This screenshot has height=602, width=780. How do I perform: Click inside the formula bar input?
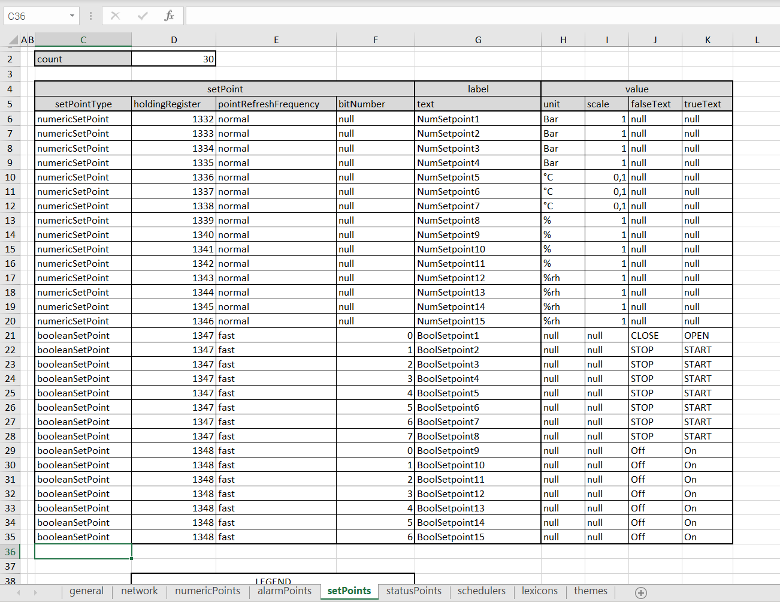coord(479,16)
